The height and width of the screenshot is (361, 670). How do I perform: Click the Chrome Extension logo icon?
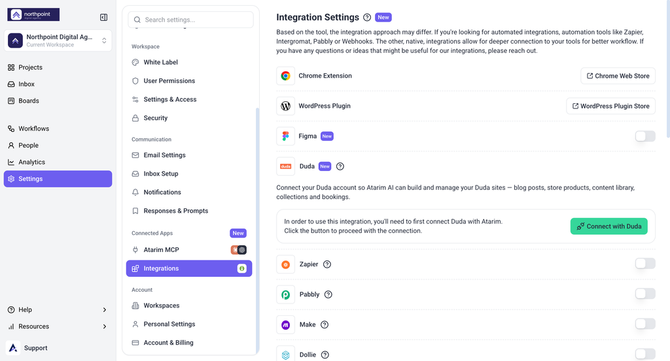(x=285, y=76)
